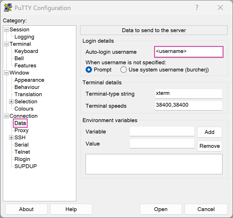Select Colours in the category tree
The height and width of the screenshot is (218, 233).
pos(24,109)
